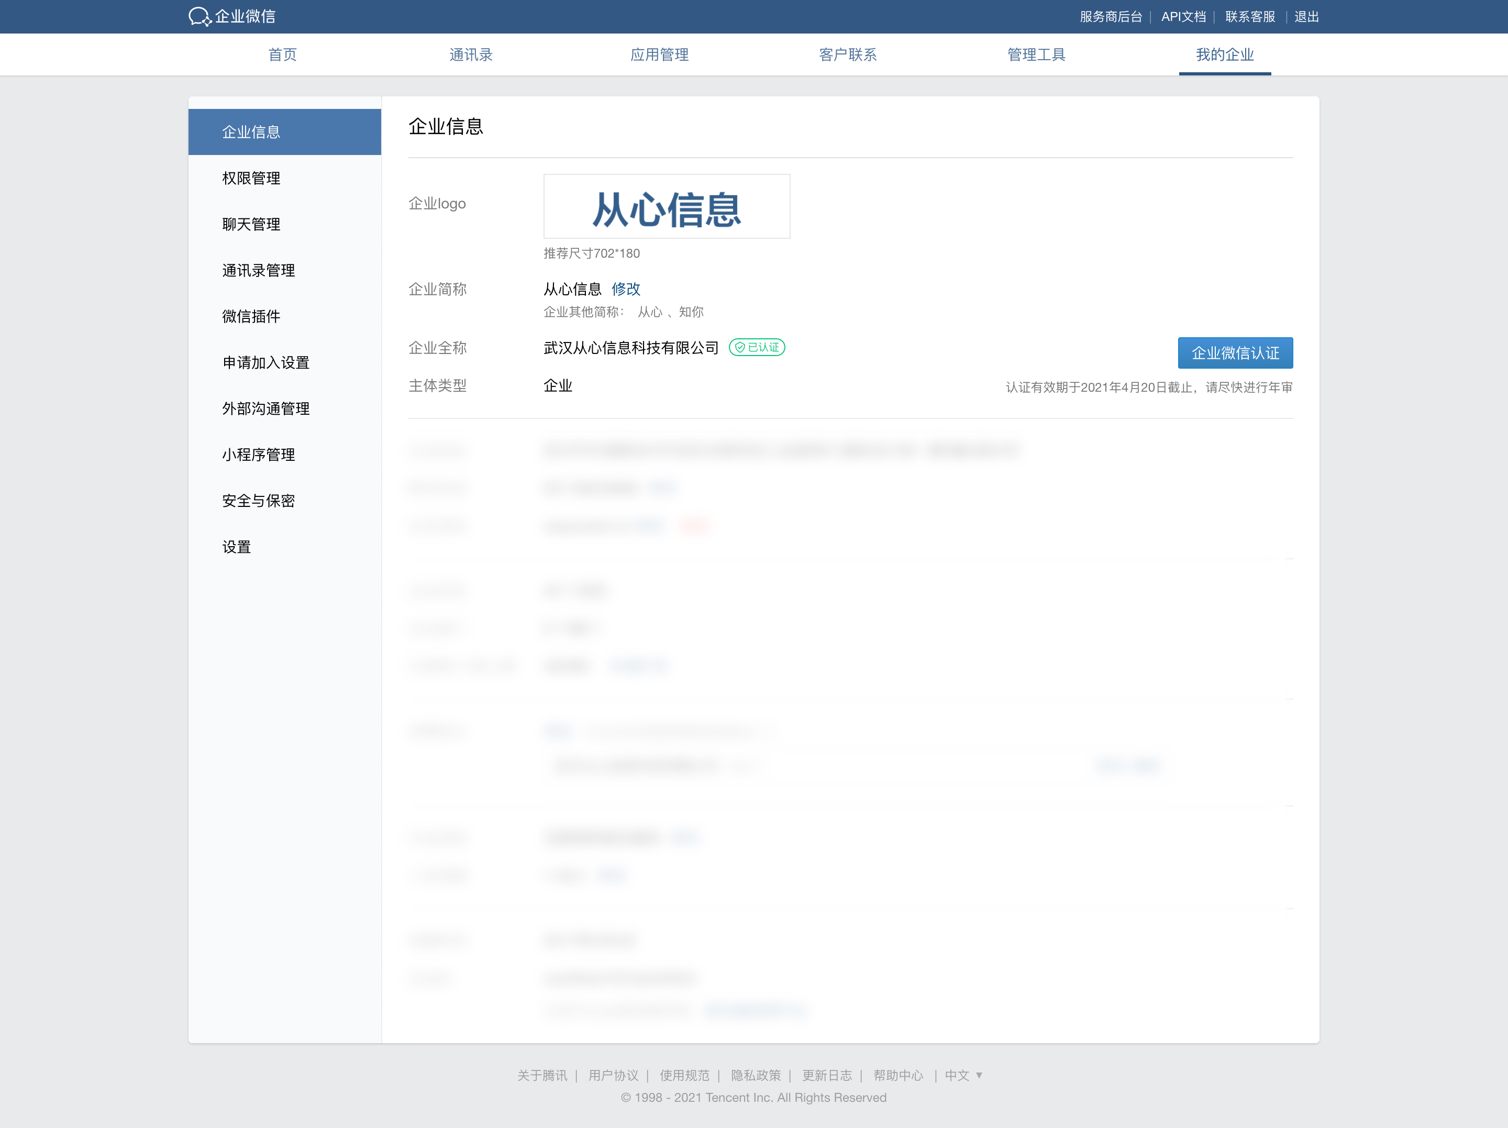Click the 企业微信认证 button
This screenshot has height=1128, width=1508.
click(1235, 352)
